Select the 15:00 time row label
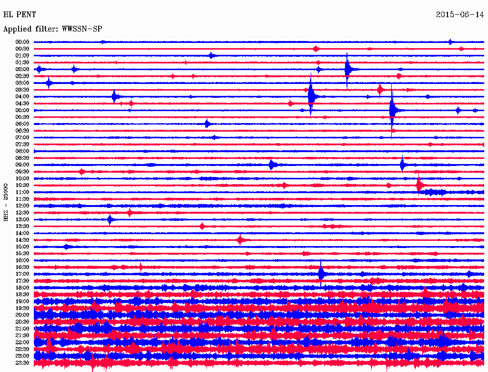This screenshot has width=488, height=372. coord(22,247)
